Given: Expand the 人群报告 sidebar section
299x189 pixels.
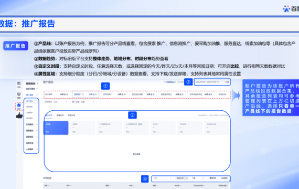Looking at the screenshot, I should 37,149.
